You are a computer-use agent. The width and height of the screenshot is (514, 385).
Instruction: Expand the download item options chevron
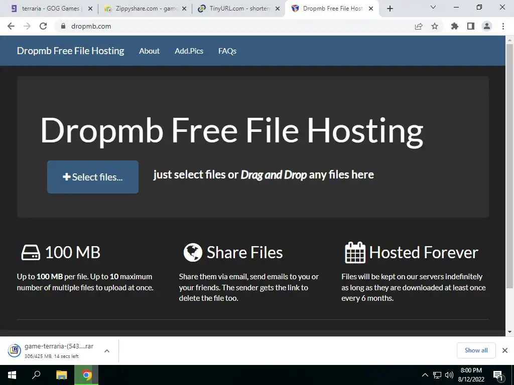[x=106, y=350]
